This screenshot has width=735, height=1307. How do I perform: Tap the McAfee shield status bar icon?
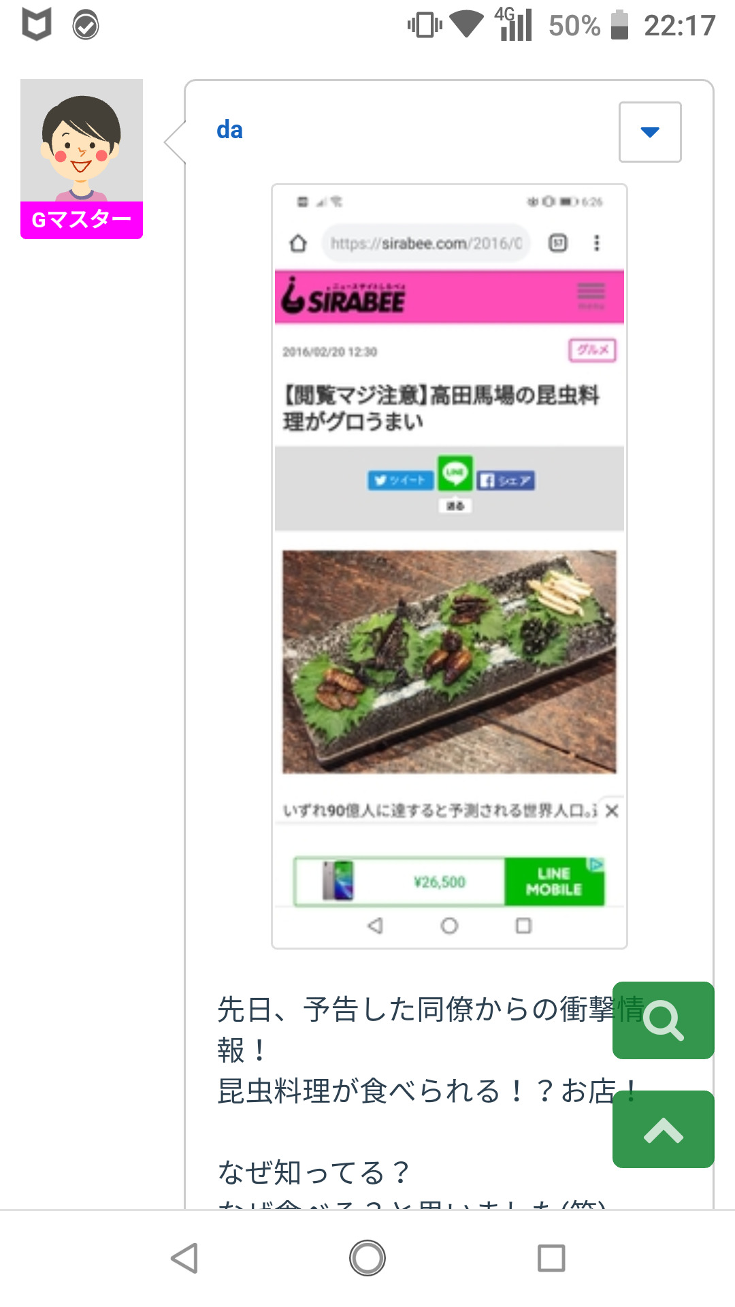37,25
